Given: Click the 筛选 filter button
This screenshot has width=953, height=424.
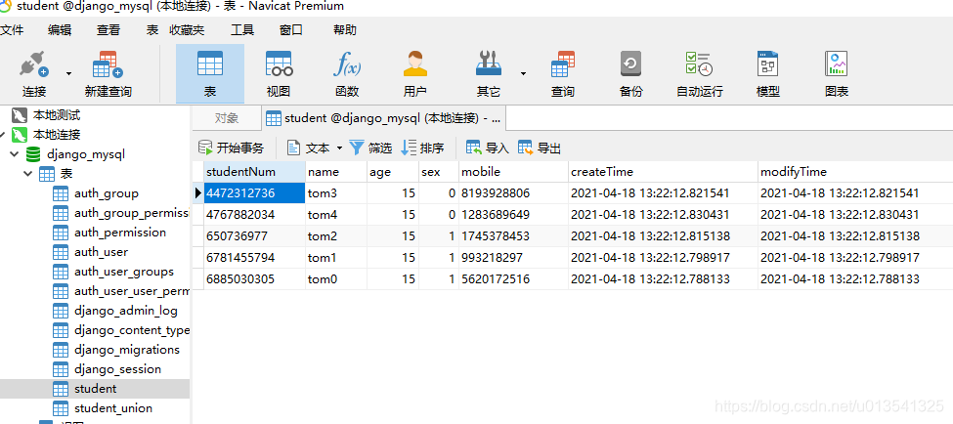Looking at the screenshot, I should pyautogui.click(x=371, y=148).
